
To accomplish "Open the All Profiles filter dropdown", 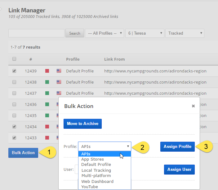I will pyautogui.click(x=105, y=33).
